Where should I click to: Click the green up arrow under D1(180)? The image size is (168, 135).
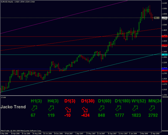[118, 108]
